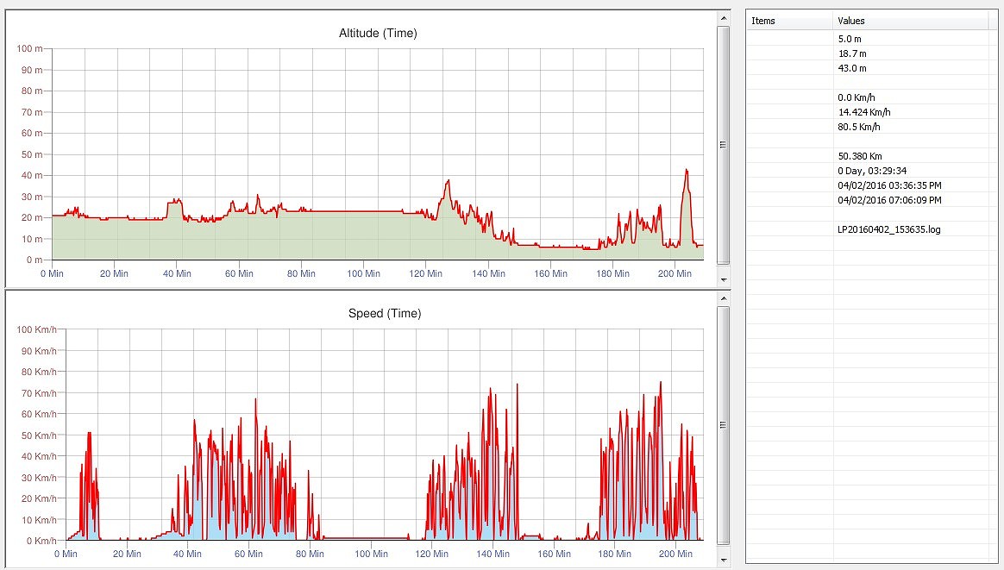Click the Items column header
The image size is (1004, 570).
point(789,21)
